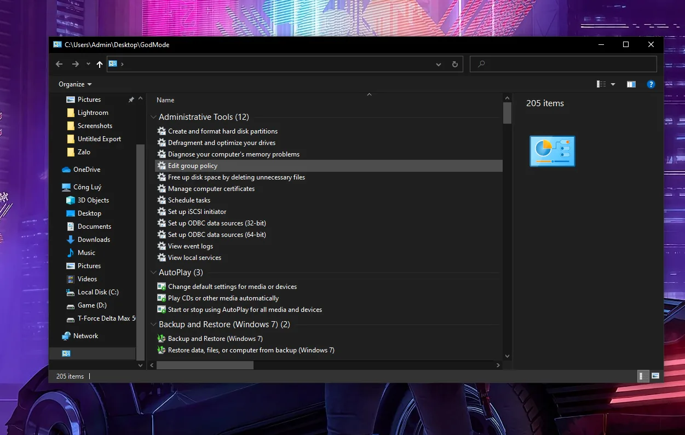This screenshot has width=685, height=435.
Task: Click the Back navigation arrow
Action: pyautogui.click(x=59, y=64)
